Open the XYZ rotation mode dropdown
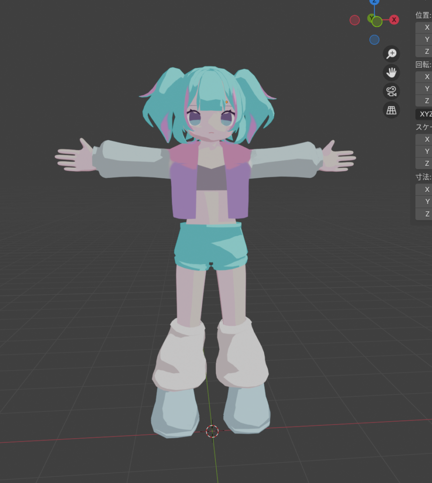Viewport: 432px width, 483px height. pos(424,114)
